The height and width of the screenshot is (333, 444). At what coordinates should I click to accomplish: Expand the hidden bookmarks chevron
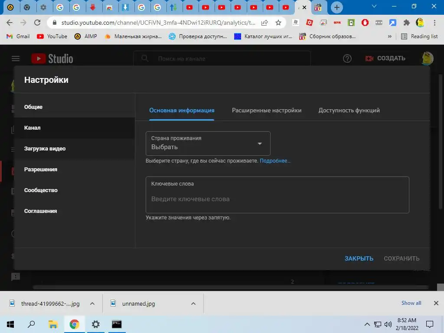pos(390,36)
